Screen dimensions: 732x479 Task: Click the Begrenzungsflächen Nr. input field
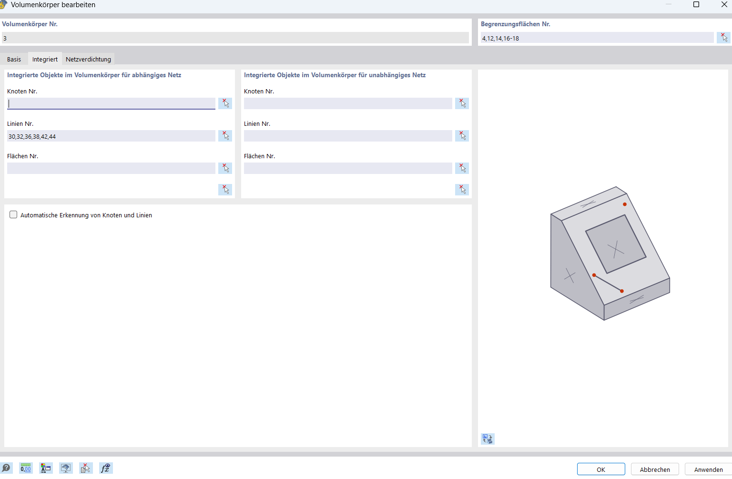coord(597,38)
